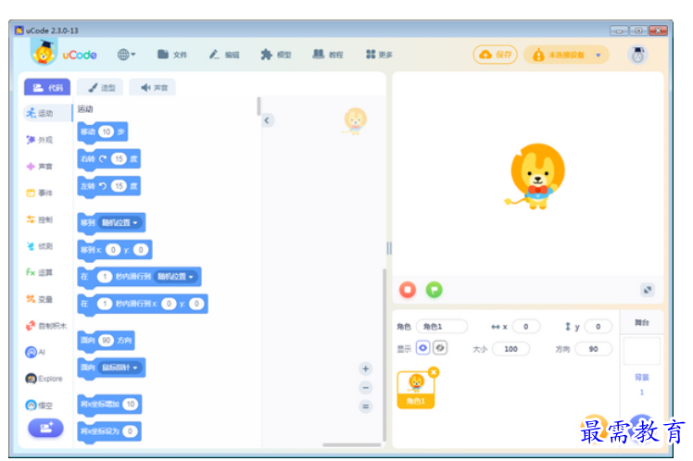
Task: Click the 将x坐标增加 10 block
Action: coord(109,405)
